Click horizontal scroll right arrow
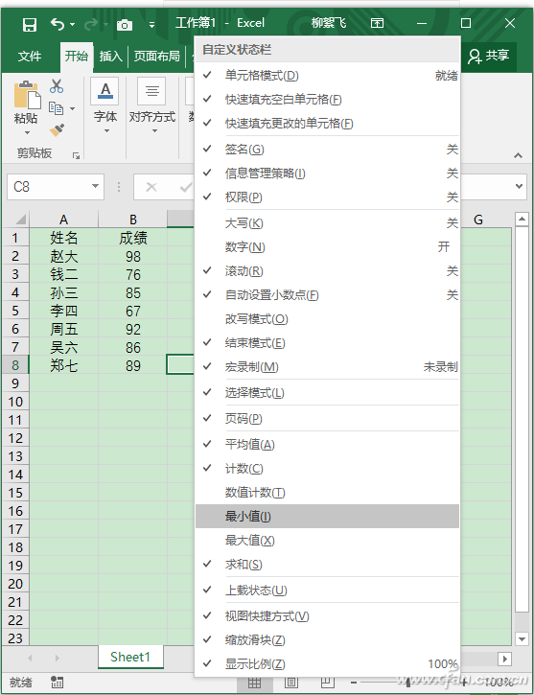Image resolution: width=534 pixels, height=695 pixels. 504,659
